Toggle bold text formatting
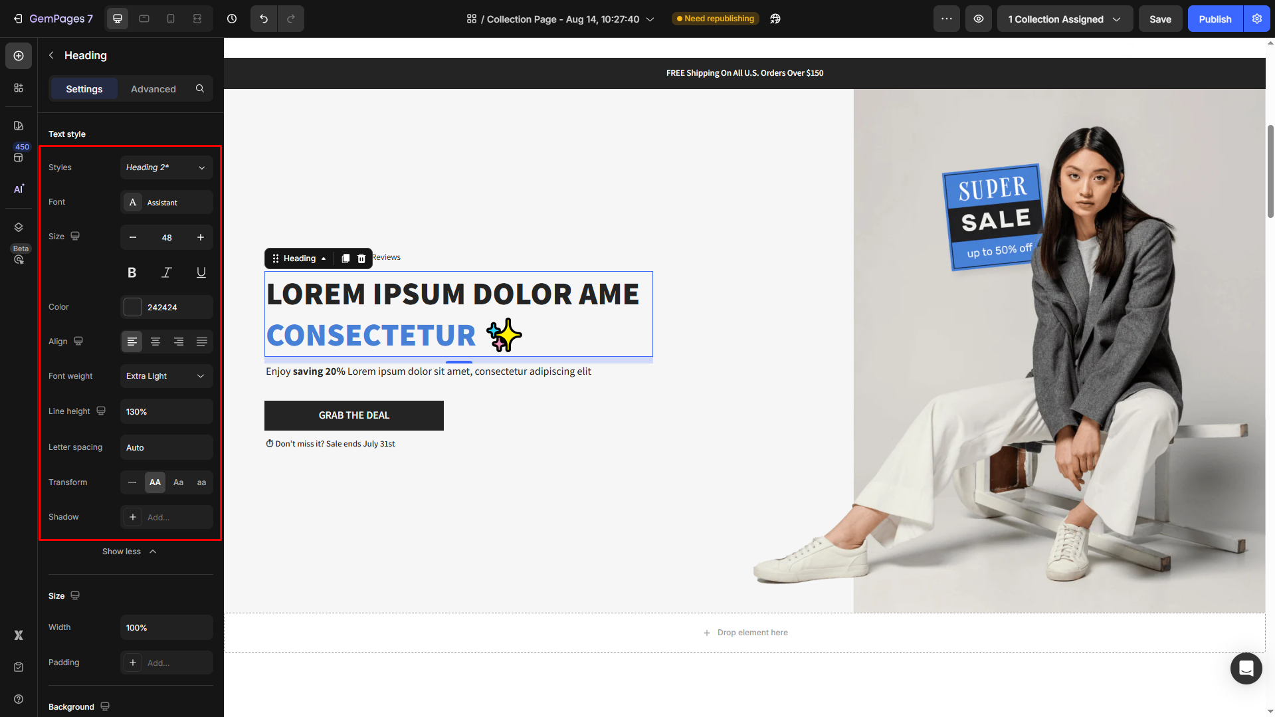1275x717 pixels. 132,272
